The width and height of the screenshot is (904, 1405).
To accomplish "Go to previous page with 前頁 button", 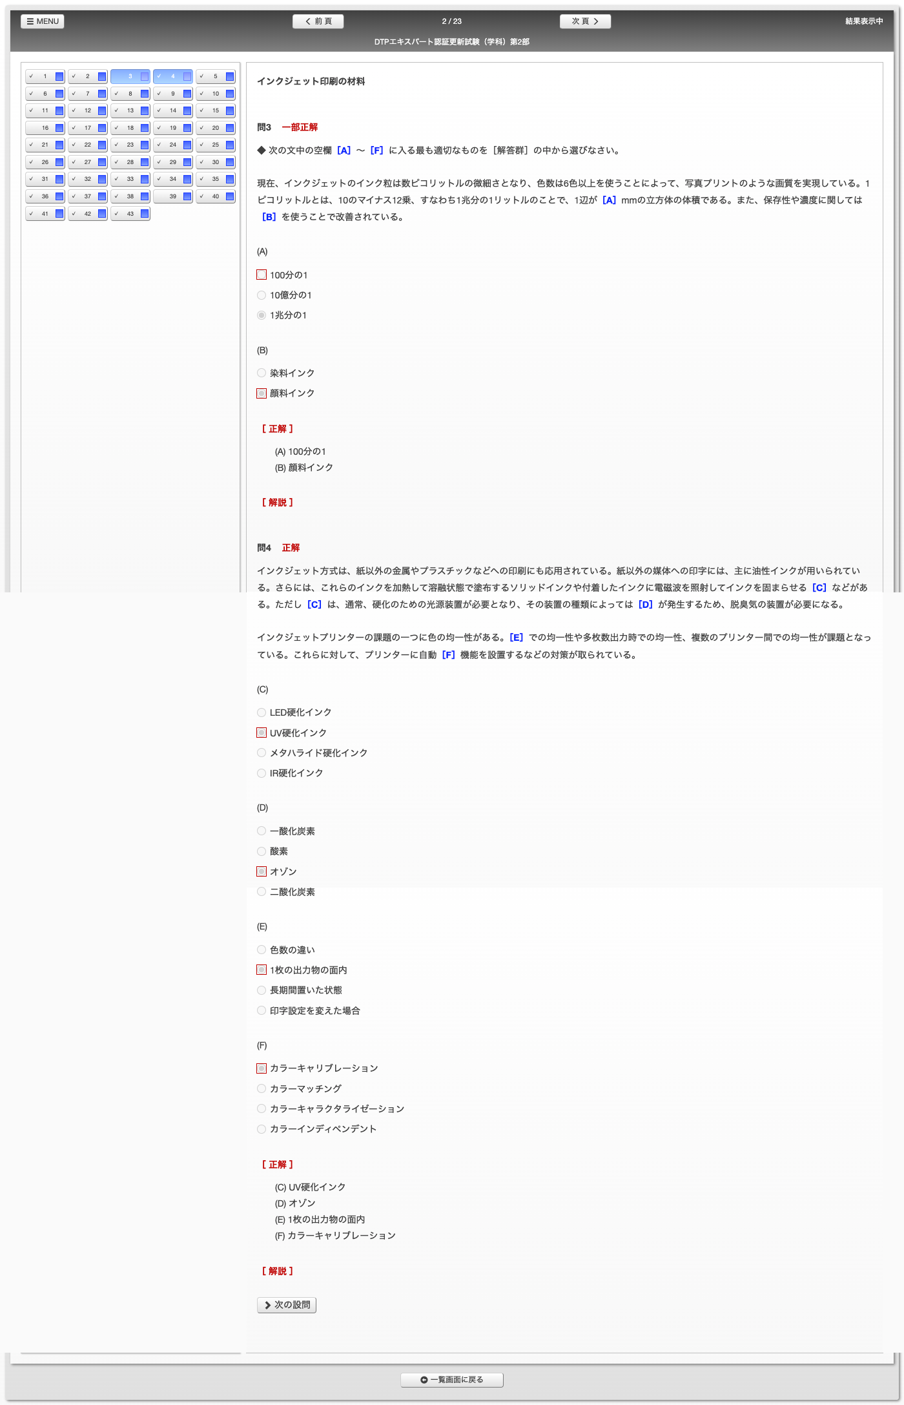I will pyautogui.click(x=318, y=21).
